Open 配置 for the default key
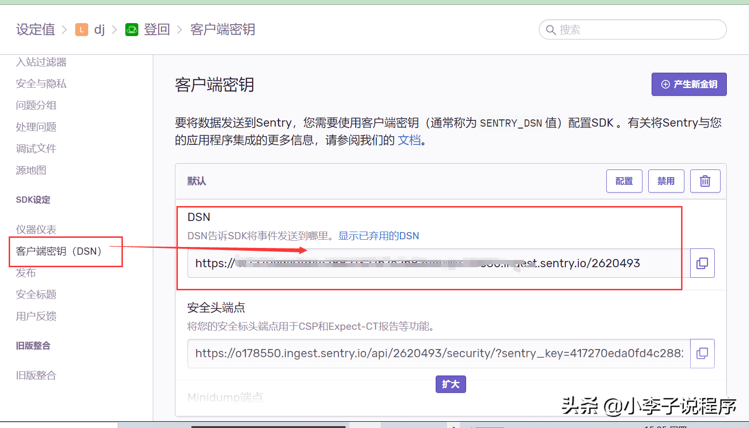This screenshot has width=749, height=428. point(624,181)
